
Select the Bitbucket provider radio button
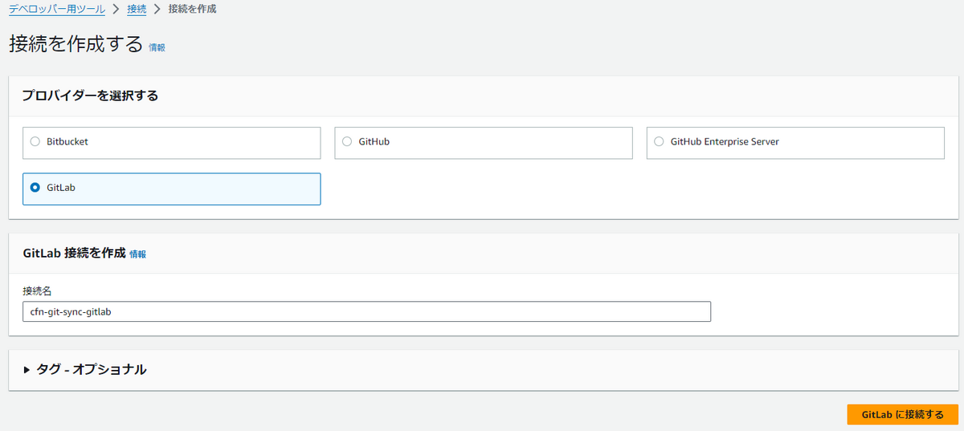(x=35, y=141)
